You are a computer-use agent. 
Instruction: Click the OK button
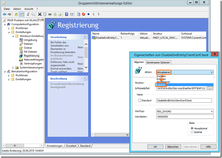(x=155, y=147)
